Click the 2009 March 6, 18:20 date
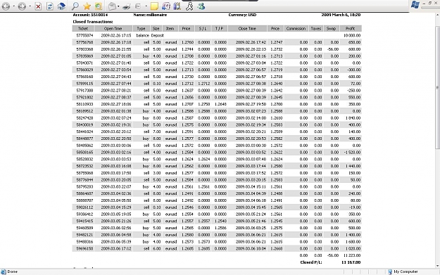The height and width of the screenshot is (275, 440). 341,15
